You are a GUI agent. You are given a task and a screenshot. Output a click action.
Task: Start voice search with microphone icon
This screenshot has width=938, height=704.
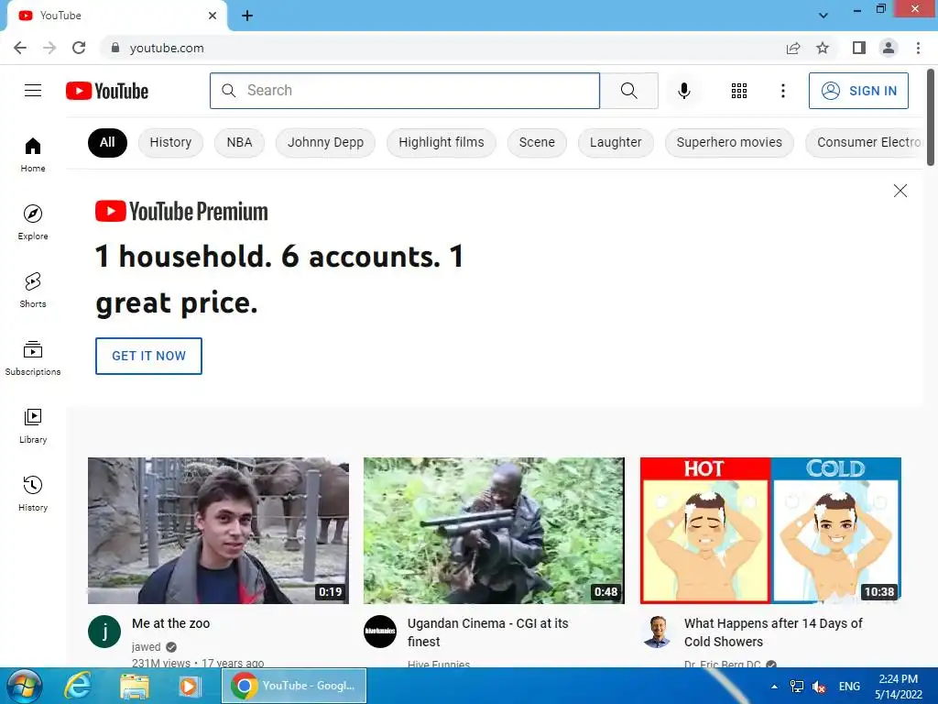point(683,91)
